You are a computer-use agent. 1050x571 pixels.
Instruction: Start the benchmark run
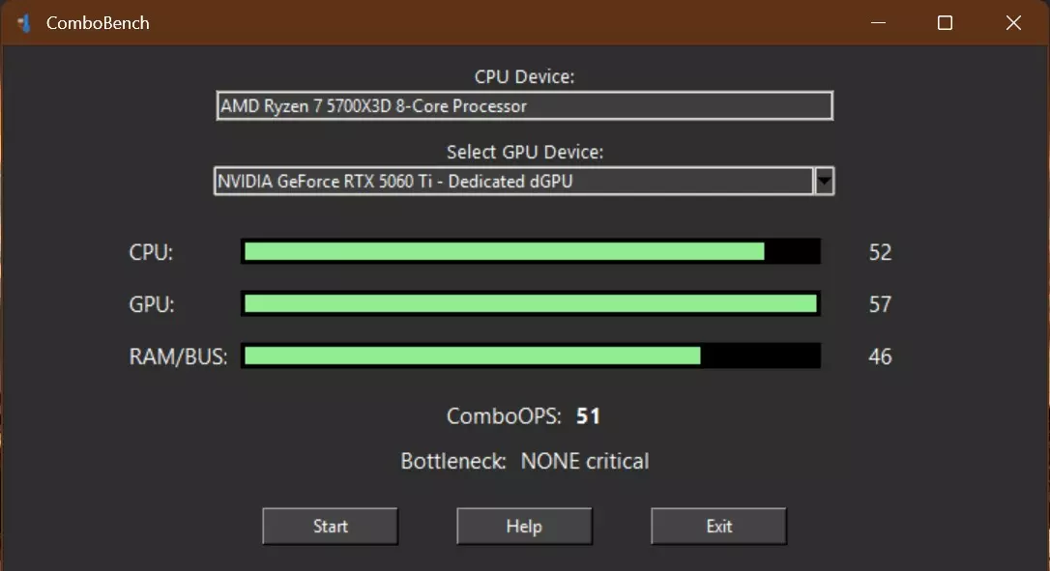pyautogui.click(x=330, y=527)
